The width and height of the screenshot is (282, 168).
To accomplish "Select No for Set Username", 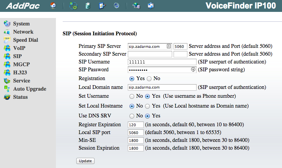I will point(132,96).
